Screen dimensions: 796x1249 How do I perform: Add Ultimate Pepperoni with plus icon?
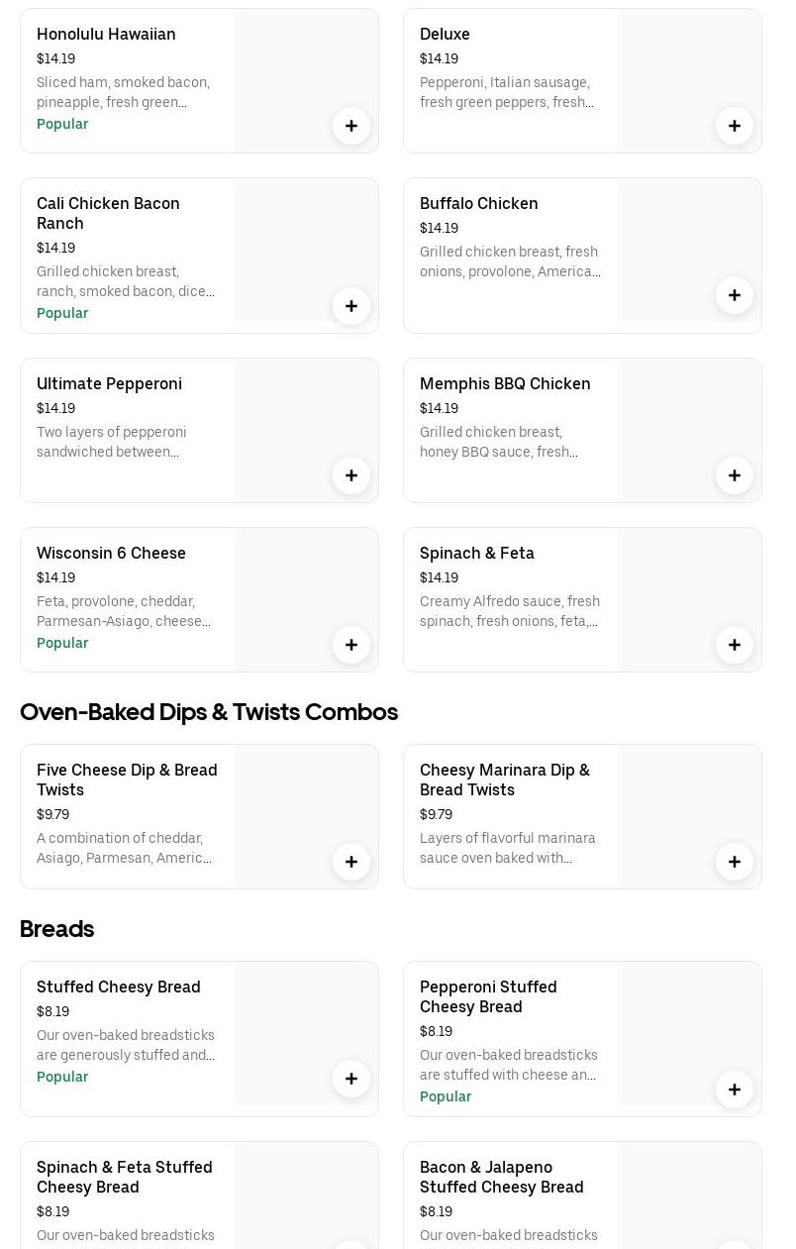point(351,475)
